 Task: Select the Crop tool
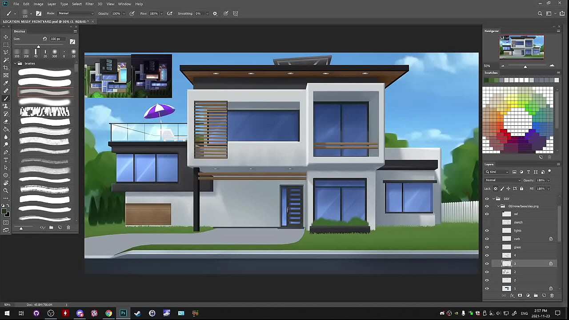[x=6, y=68]
